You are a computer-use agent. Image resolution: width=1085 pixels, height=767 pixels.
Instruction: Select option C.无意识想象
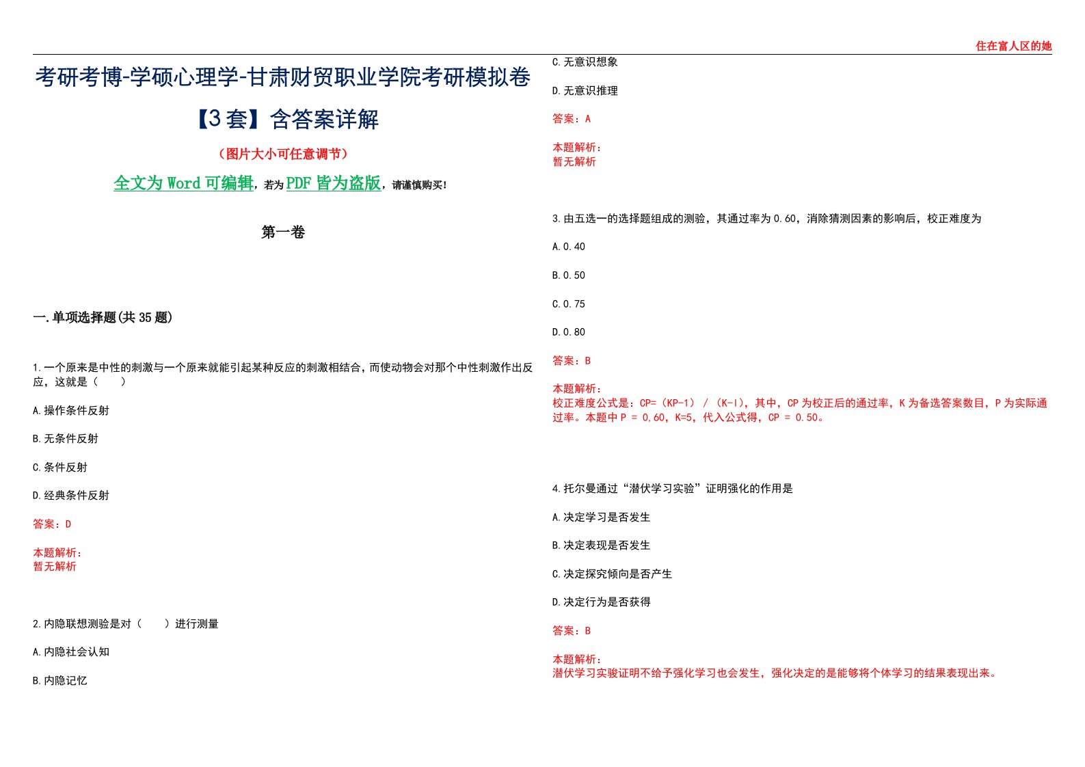585,62
